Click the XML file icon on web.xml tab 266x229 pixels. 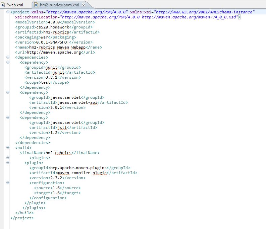pyautogui.click(x=3, y=5)
